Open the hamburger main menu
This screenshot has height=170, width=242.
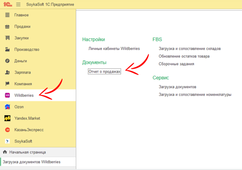tap(18, 4)
